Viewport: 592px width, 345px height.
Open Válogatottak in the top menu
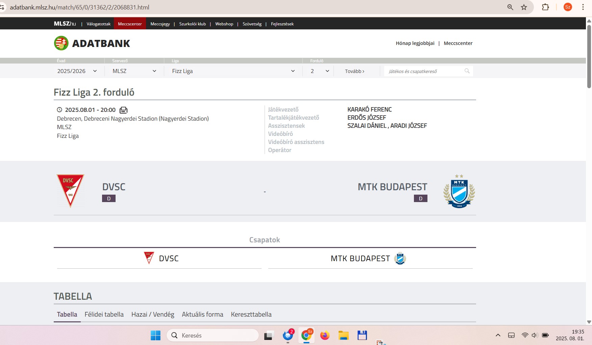point(98,24)
